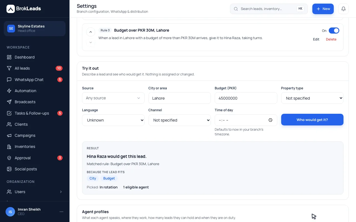Click the Clients people icon
This screenshot has height=222, width=356.
pos(9,124)
